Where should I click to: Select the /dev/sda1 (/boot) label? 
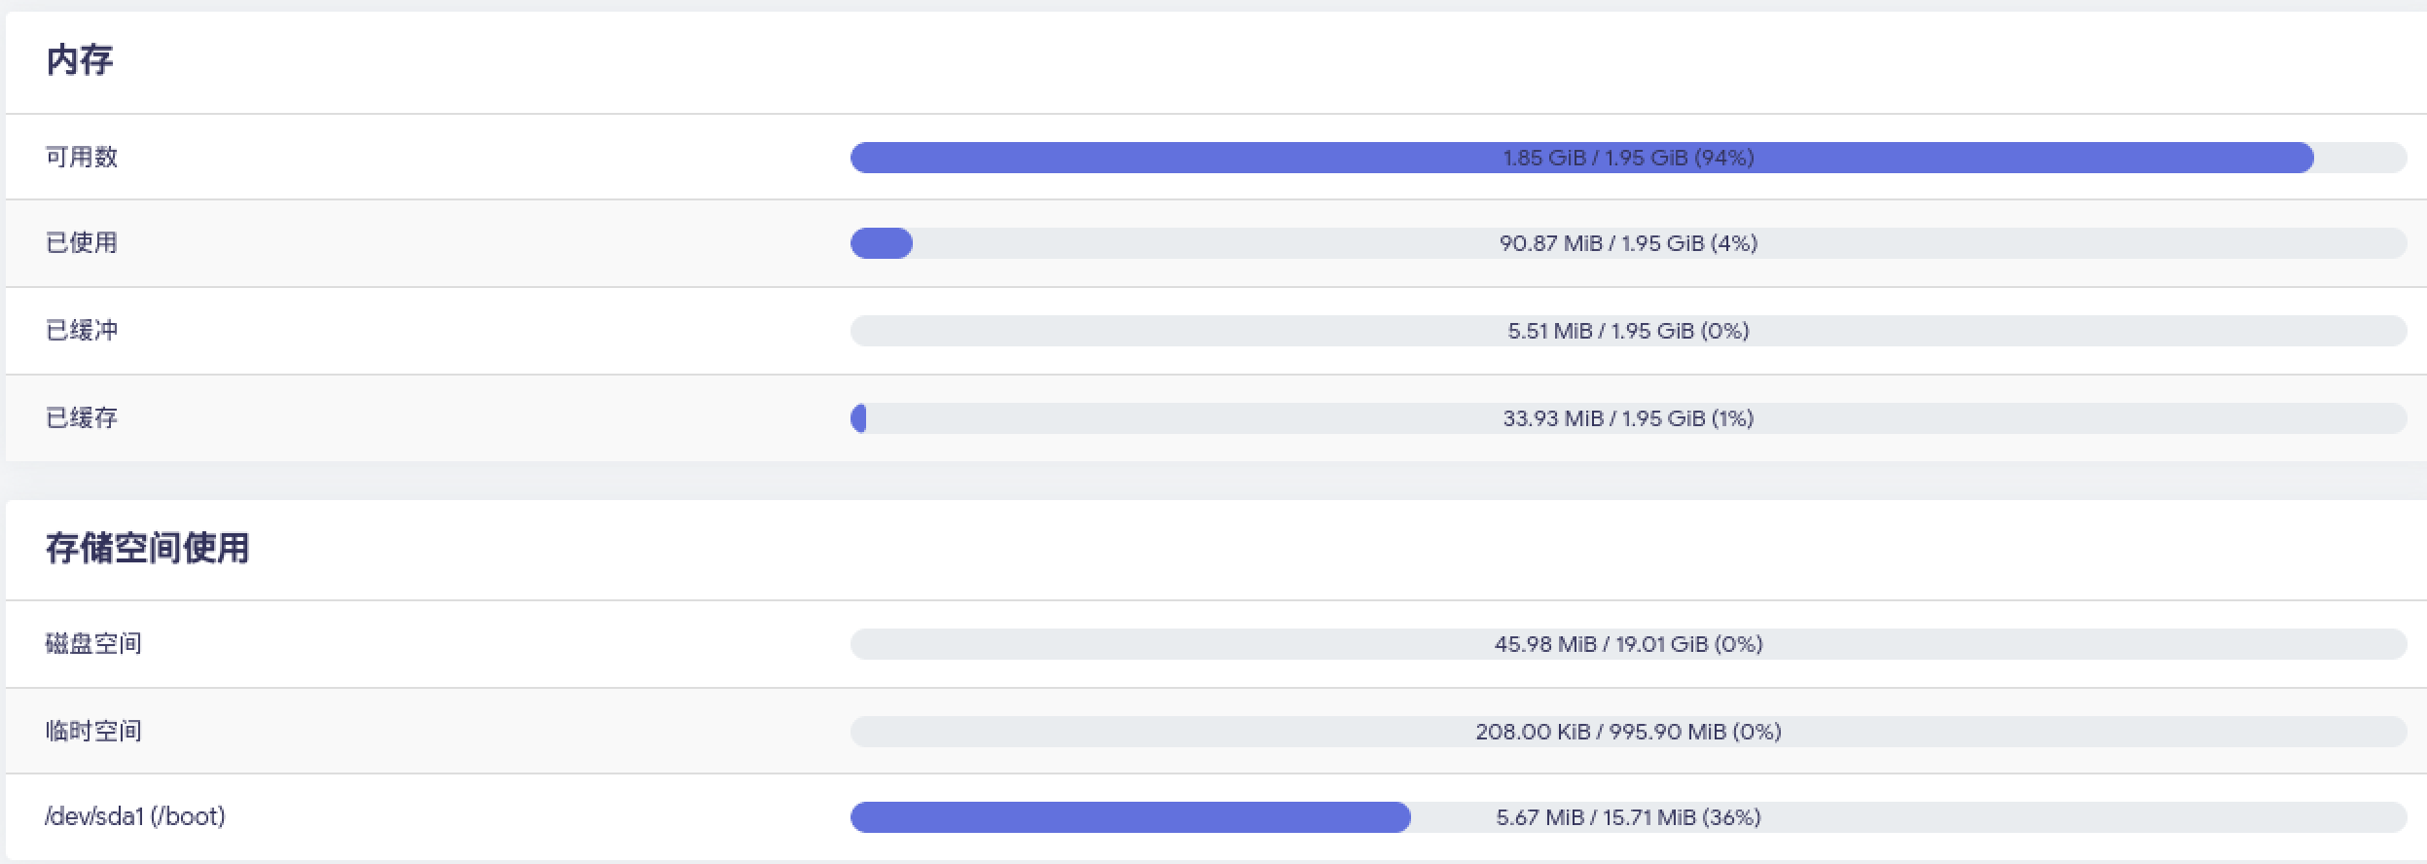point(135,816)
